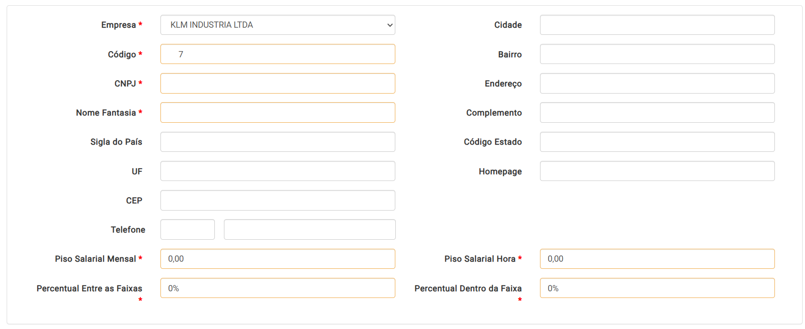Viewport: 805px width, 329px height.
Task: Click the Percentual Dentro da Faixa field
Action: coord(657,288)
